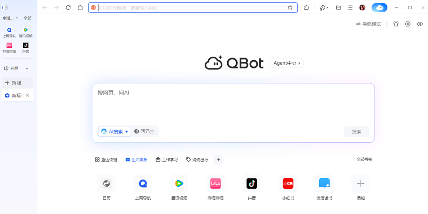The height and width of the screenshot is (214, 428).
Task: Expand the 分屏 chevron
Action: point(27,68)
